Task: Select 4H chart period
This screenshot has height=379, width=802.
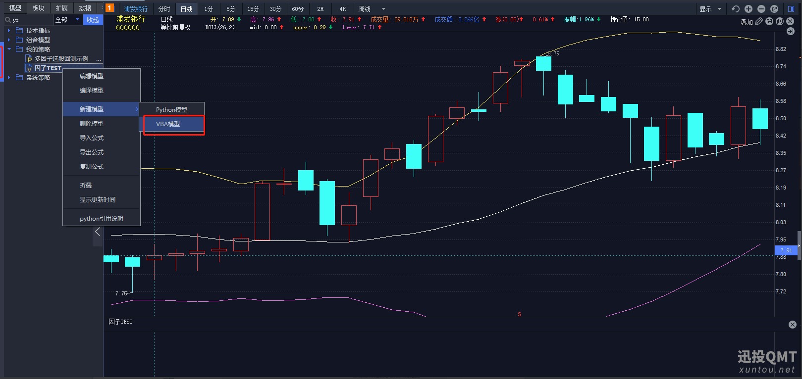Action: click(x=343, y=9)
